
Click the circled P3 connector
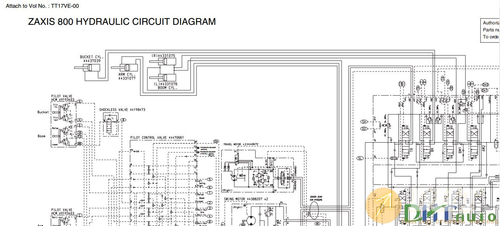pos(79,136)
